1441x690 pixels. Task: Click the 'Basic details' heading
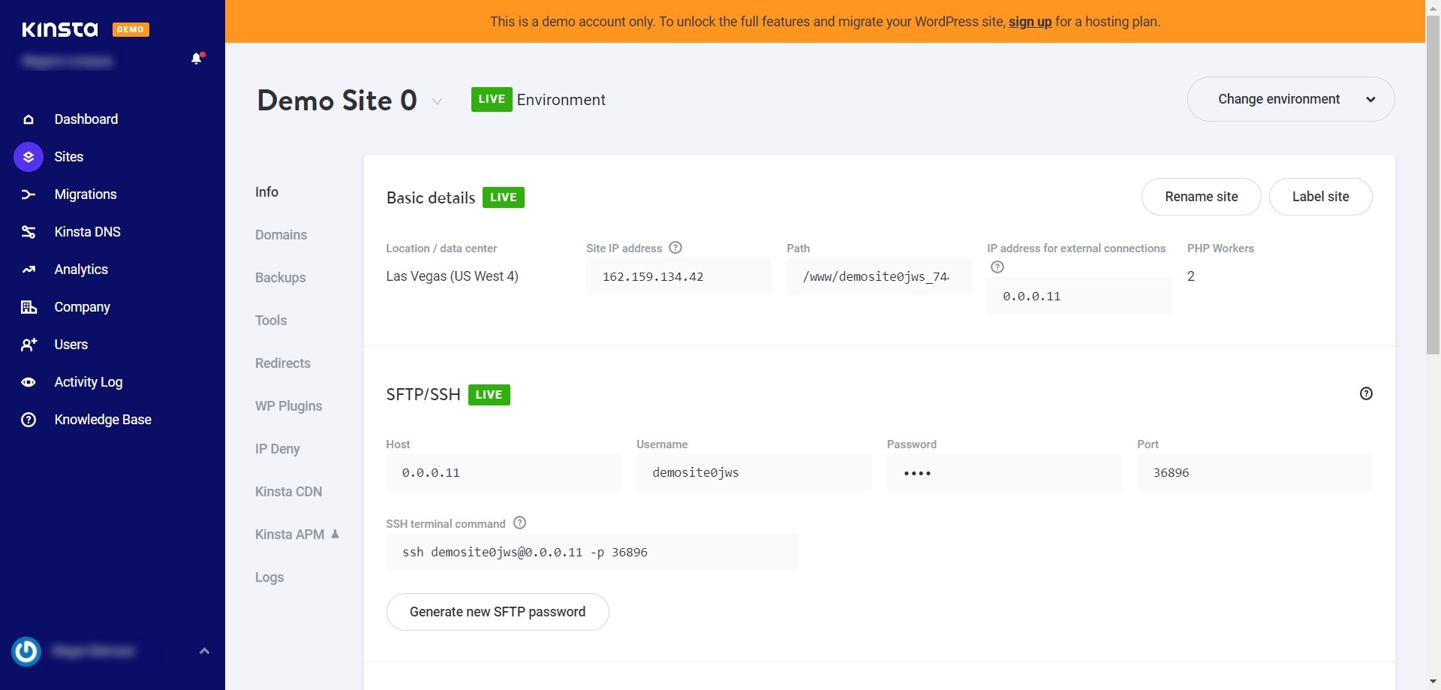click(x=431, y=197)
